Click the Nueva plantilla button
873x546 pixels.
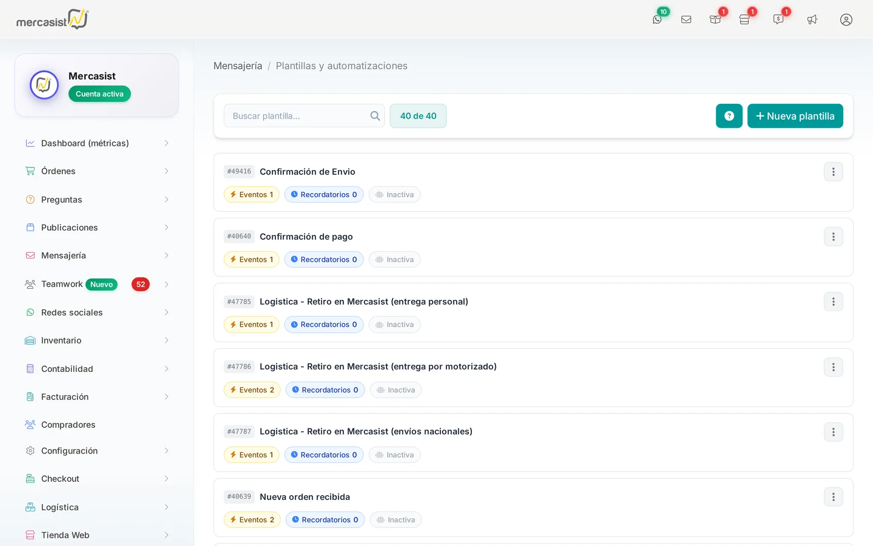795,116
